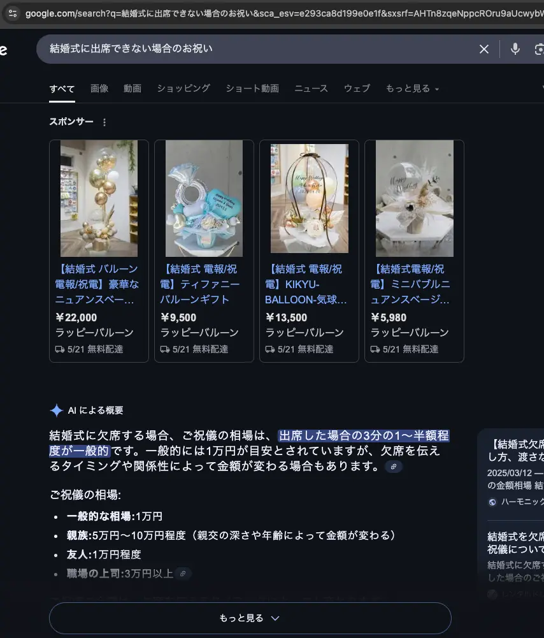The width and height of the screenshot is (544, 638).
Task: Open the ショート動画 tab
Action: pyautogui.click(x=252, y=89)
